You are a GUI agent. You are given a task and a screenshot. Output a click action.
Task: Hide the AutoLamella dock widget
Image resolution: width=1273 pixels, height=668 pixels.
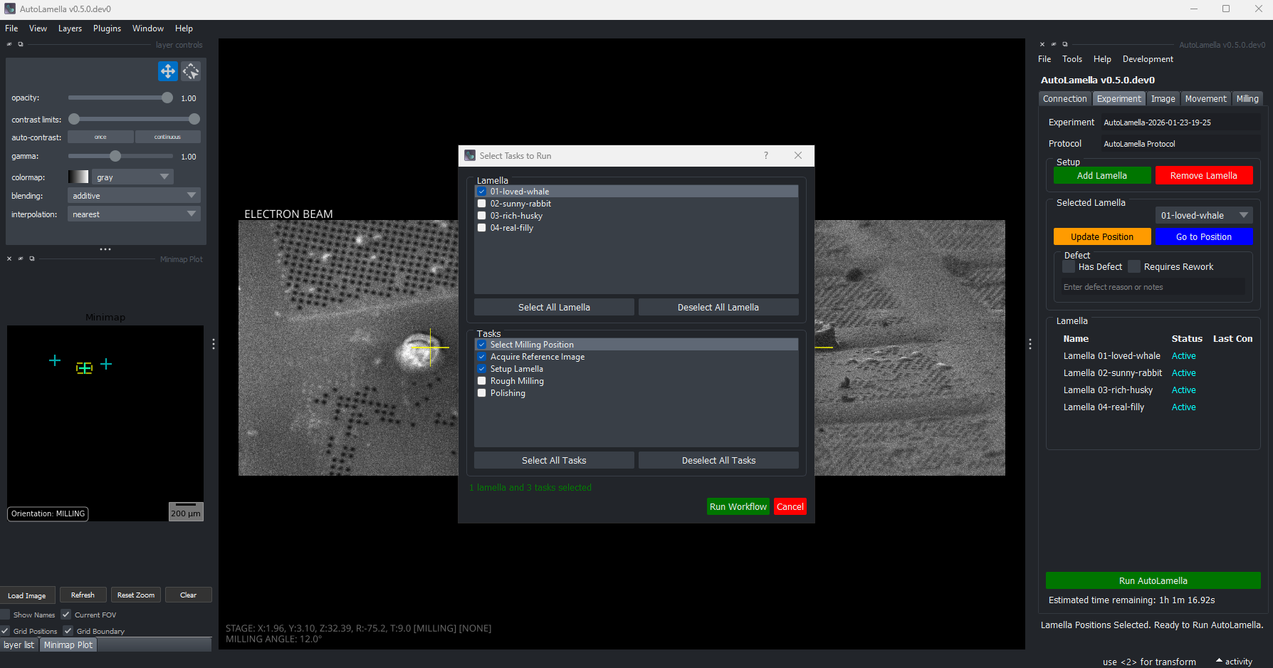(x=1054, y=44)
